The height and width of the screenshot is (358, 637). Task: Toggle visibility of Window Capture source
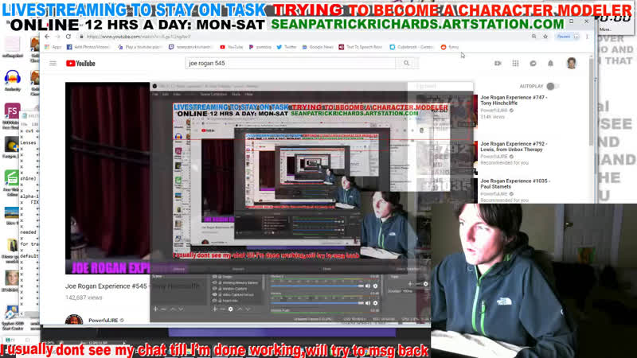pyautogui.click(x=214, y=289)
